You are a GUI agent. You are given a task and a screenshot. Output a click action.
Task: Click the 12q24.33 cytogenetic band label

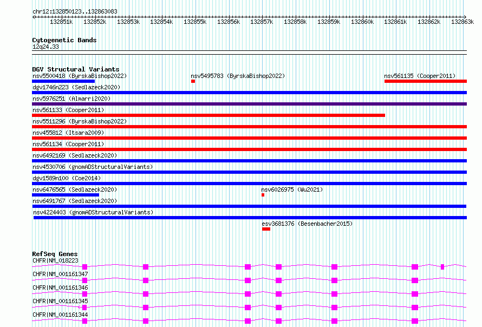pyautogui.click(x=45, y=47)
